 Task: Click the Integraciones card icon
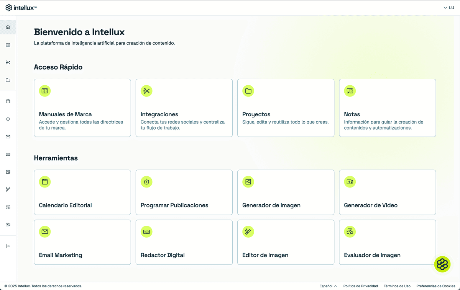click(146, 91)
